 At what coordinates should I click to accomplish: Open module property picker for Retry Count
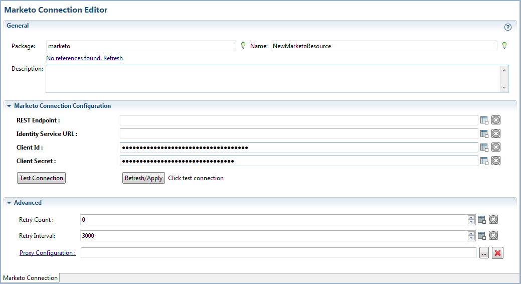pos(482,219)
